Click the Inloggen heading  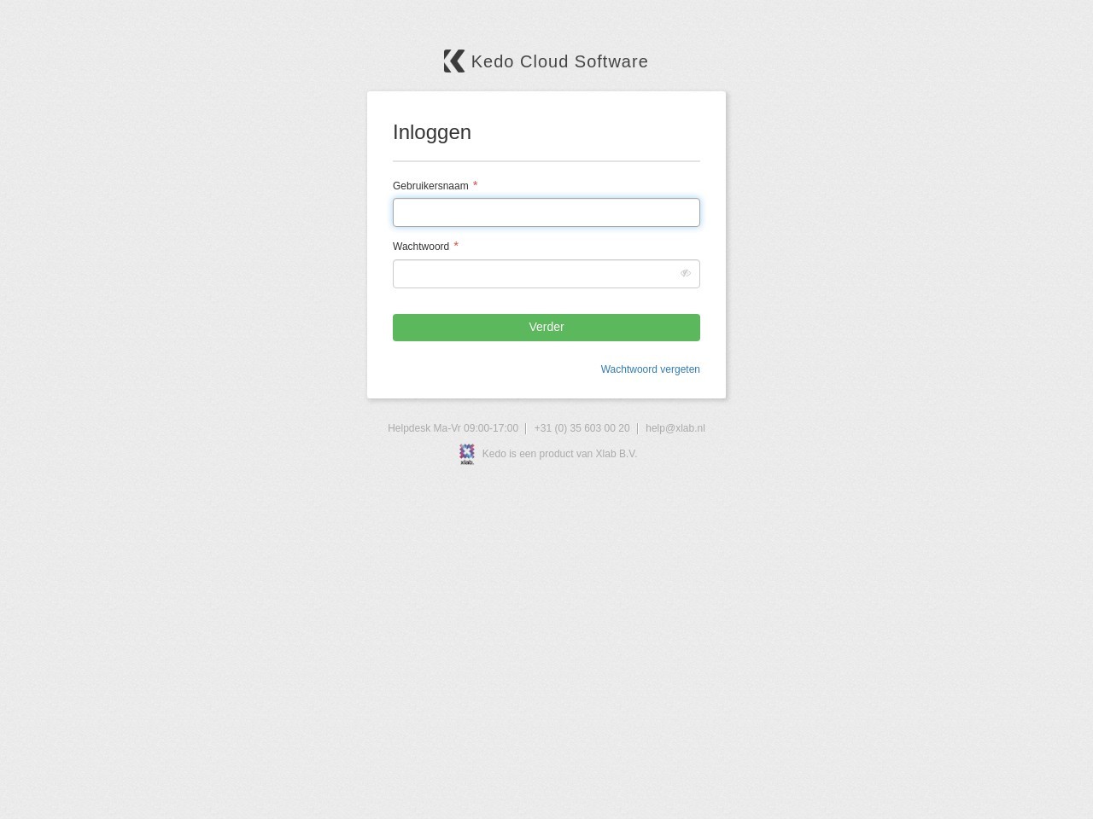[432, 132]
